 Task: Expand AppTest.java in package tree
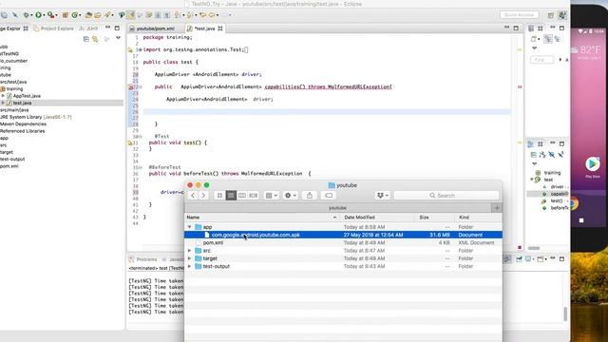coord(3,96)
